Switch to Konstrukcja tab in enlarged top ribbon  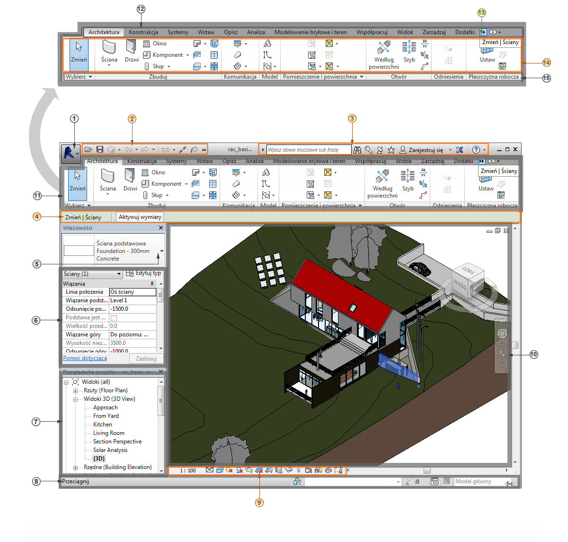pyautogui.click(x=143, y=32)
